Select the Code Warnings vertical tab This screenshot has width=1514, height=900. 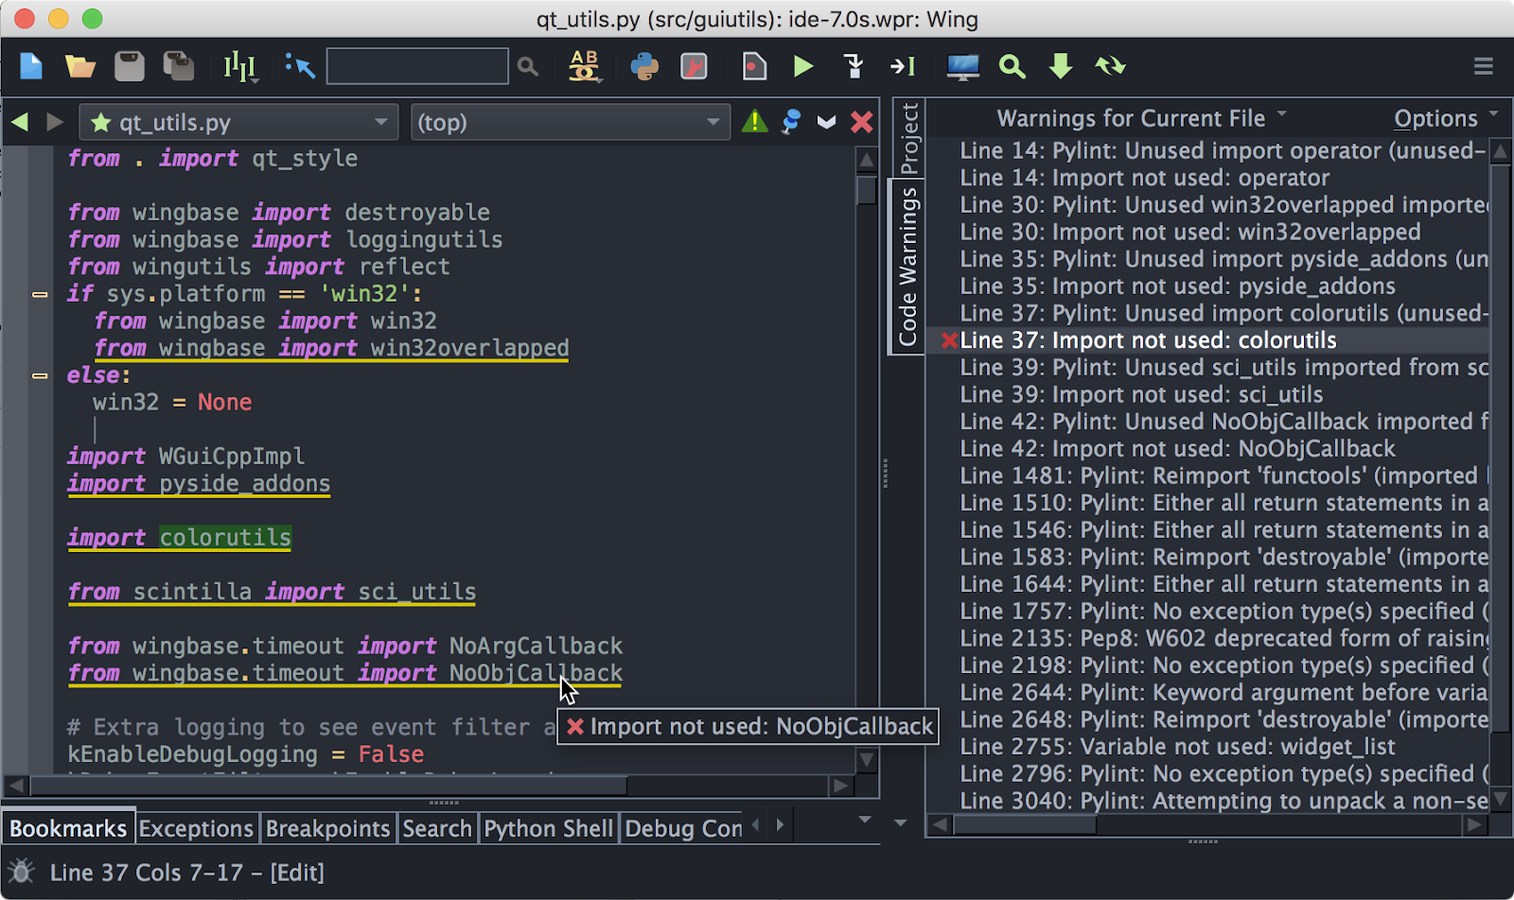(x=907, y=267)
